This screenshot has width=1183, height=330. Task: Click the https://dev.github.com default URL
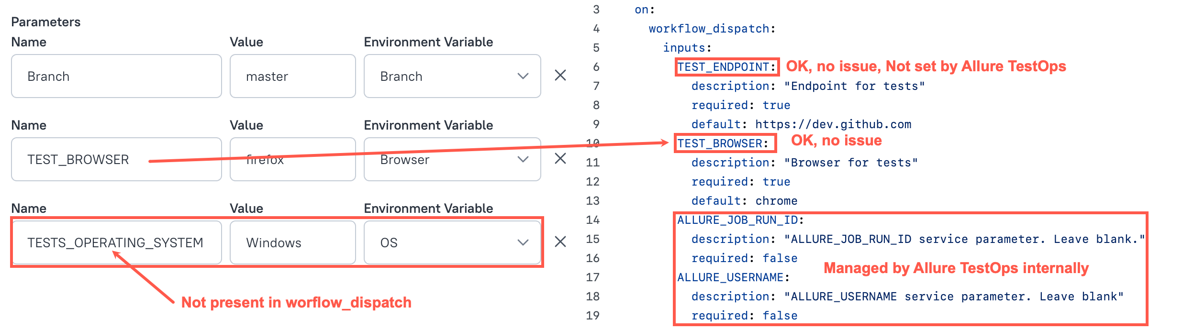tap(833, 124)
